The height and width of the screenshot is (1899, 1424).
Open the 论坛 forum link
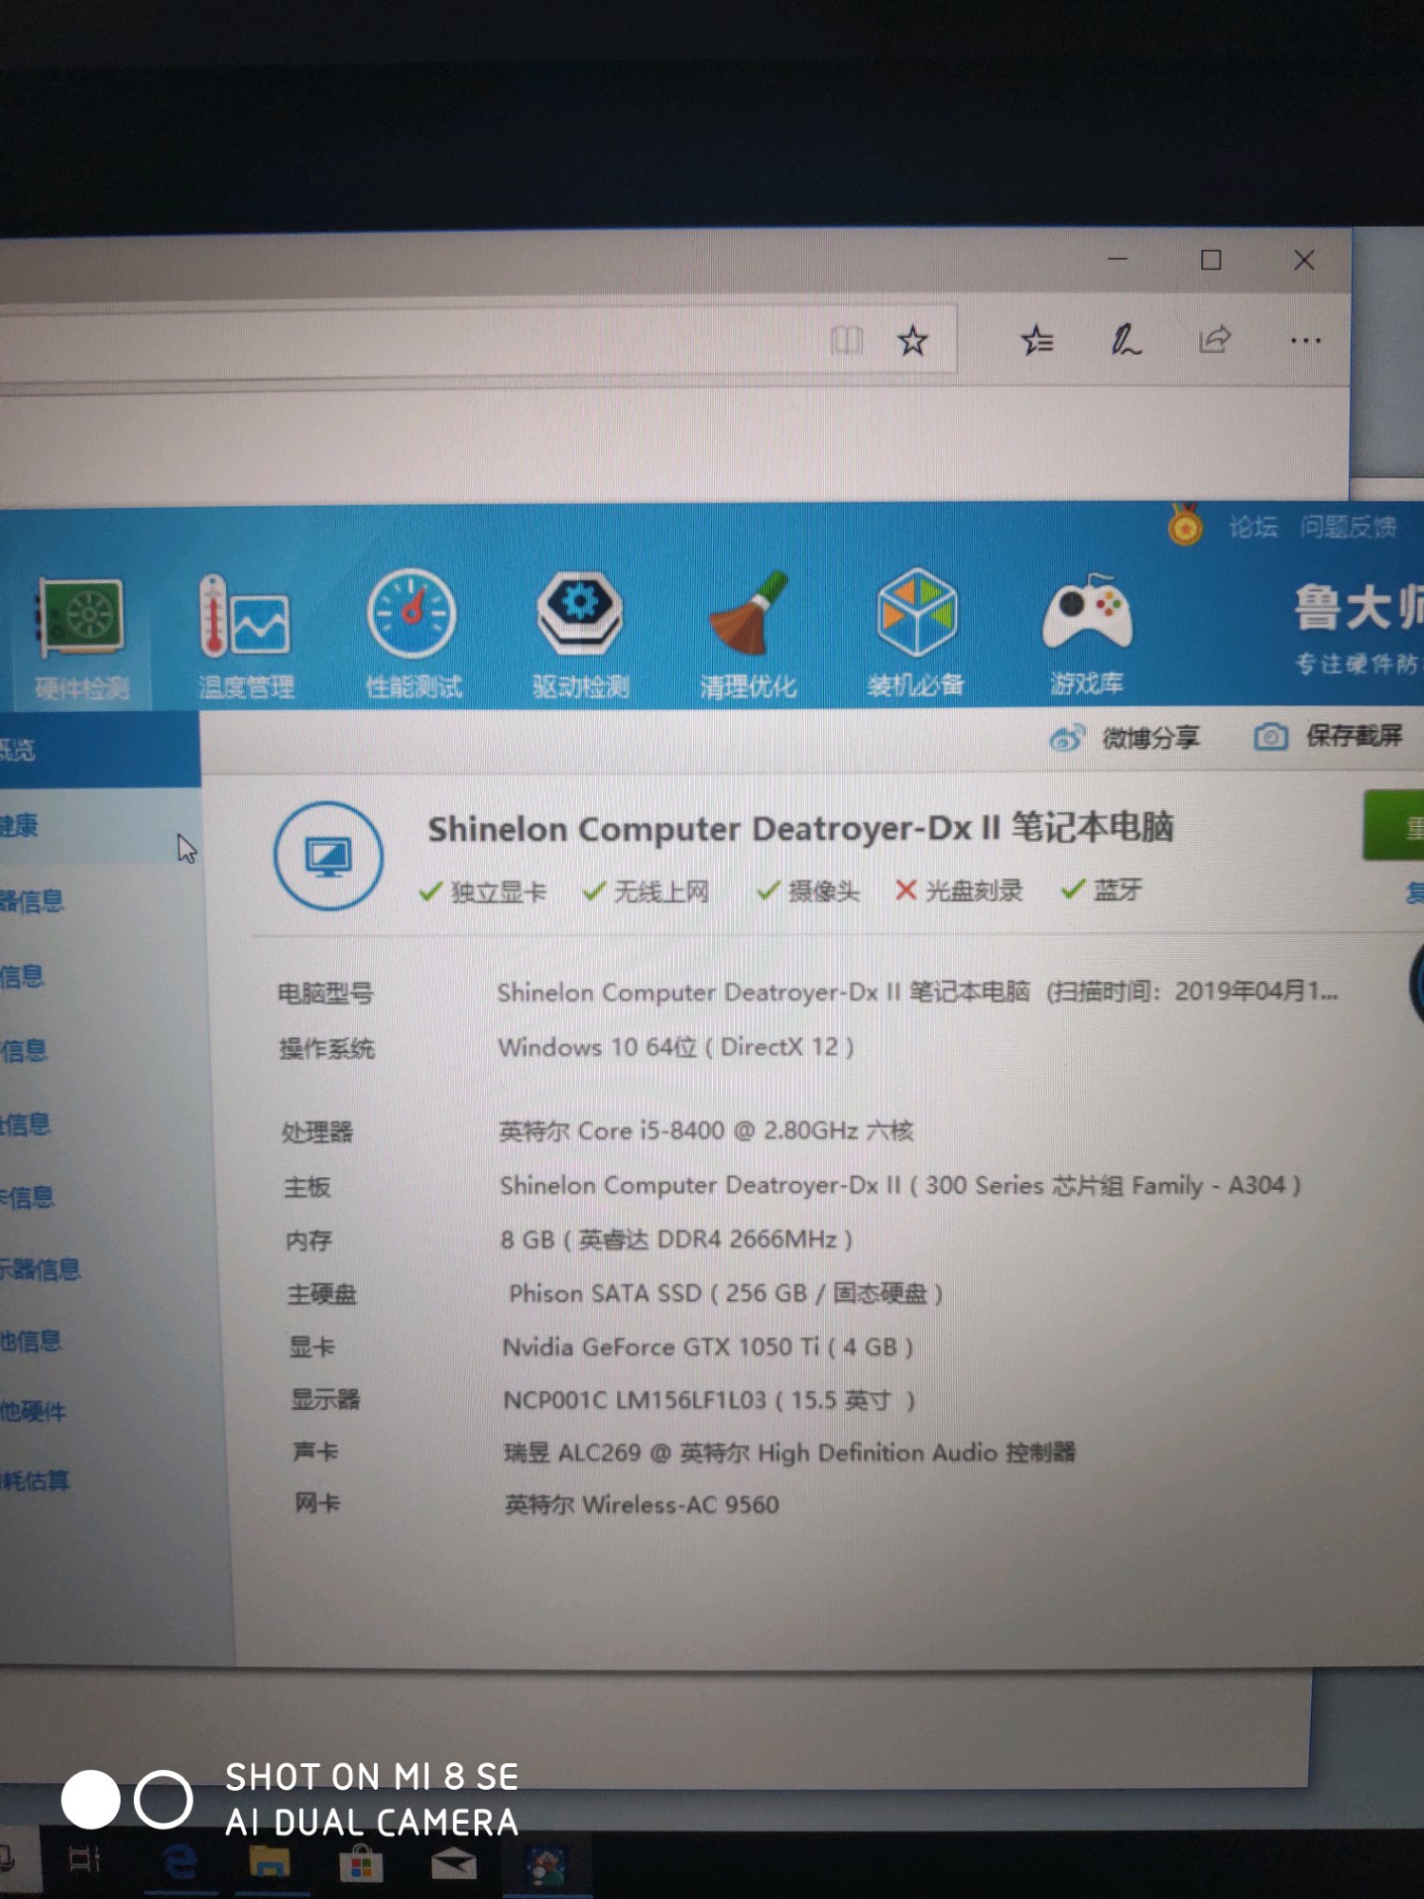(x=1252, y=527)
